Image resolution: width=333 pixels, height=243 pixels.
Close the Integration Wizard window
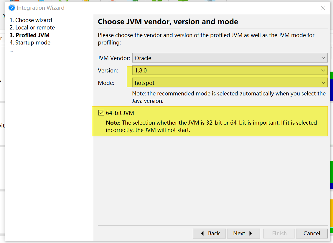coord(323,8)
